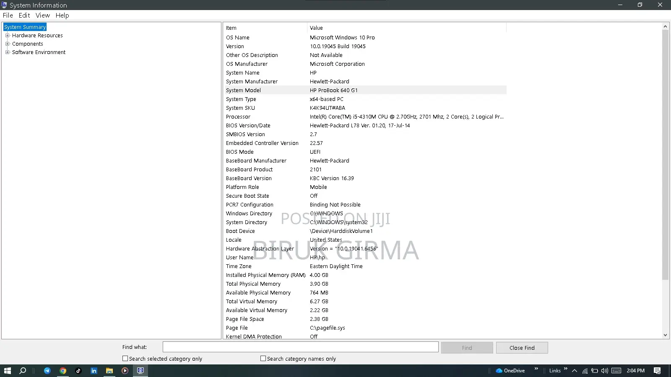Viewport: 671px width, 377px height.
Task: Select System Summary in the tree
Action: (x=25, y=27)
